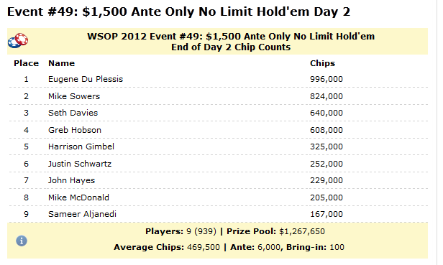Click the Prize Pool $1,267,650 text
The width and height of the screenshot is (443, 265).
(x=275, y=231)
